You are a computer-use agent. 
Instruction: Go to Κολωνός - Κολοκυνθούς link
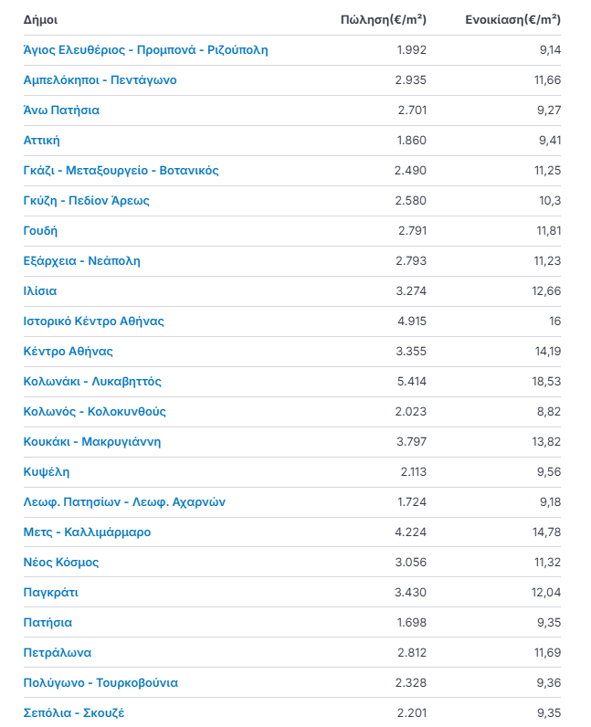coord(94,412)
